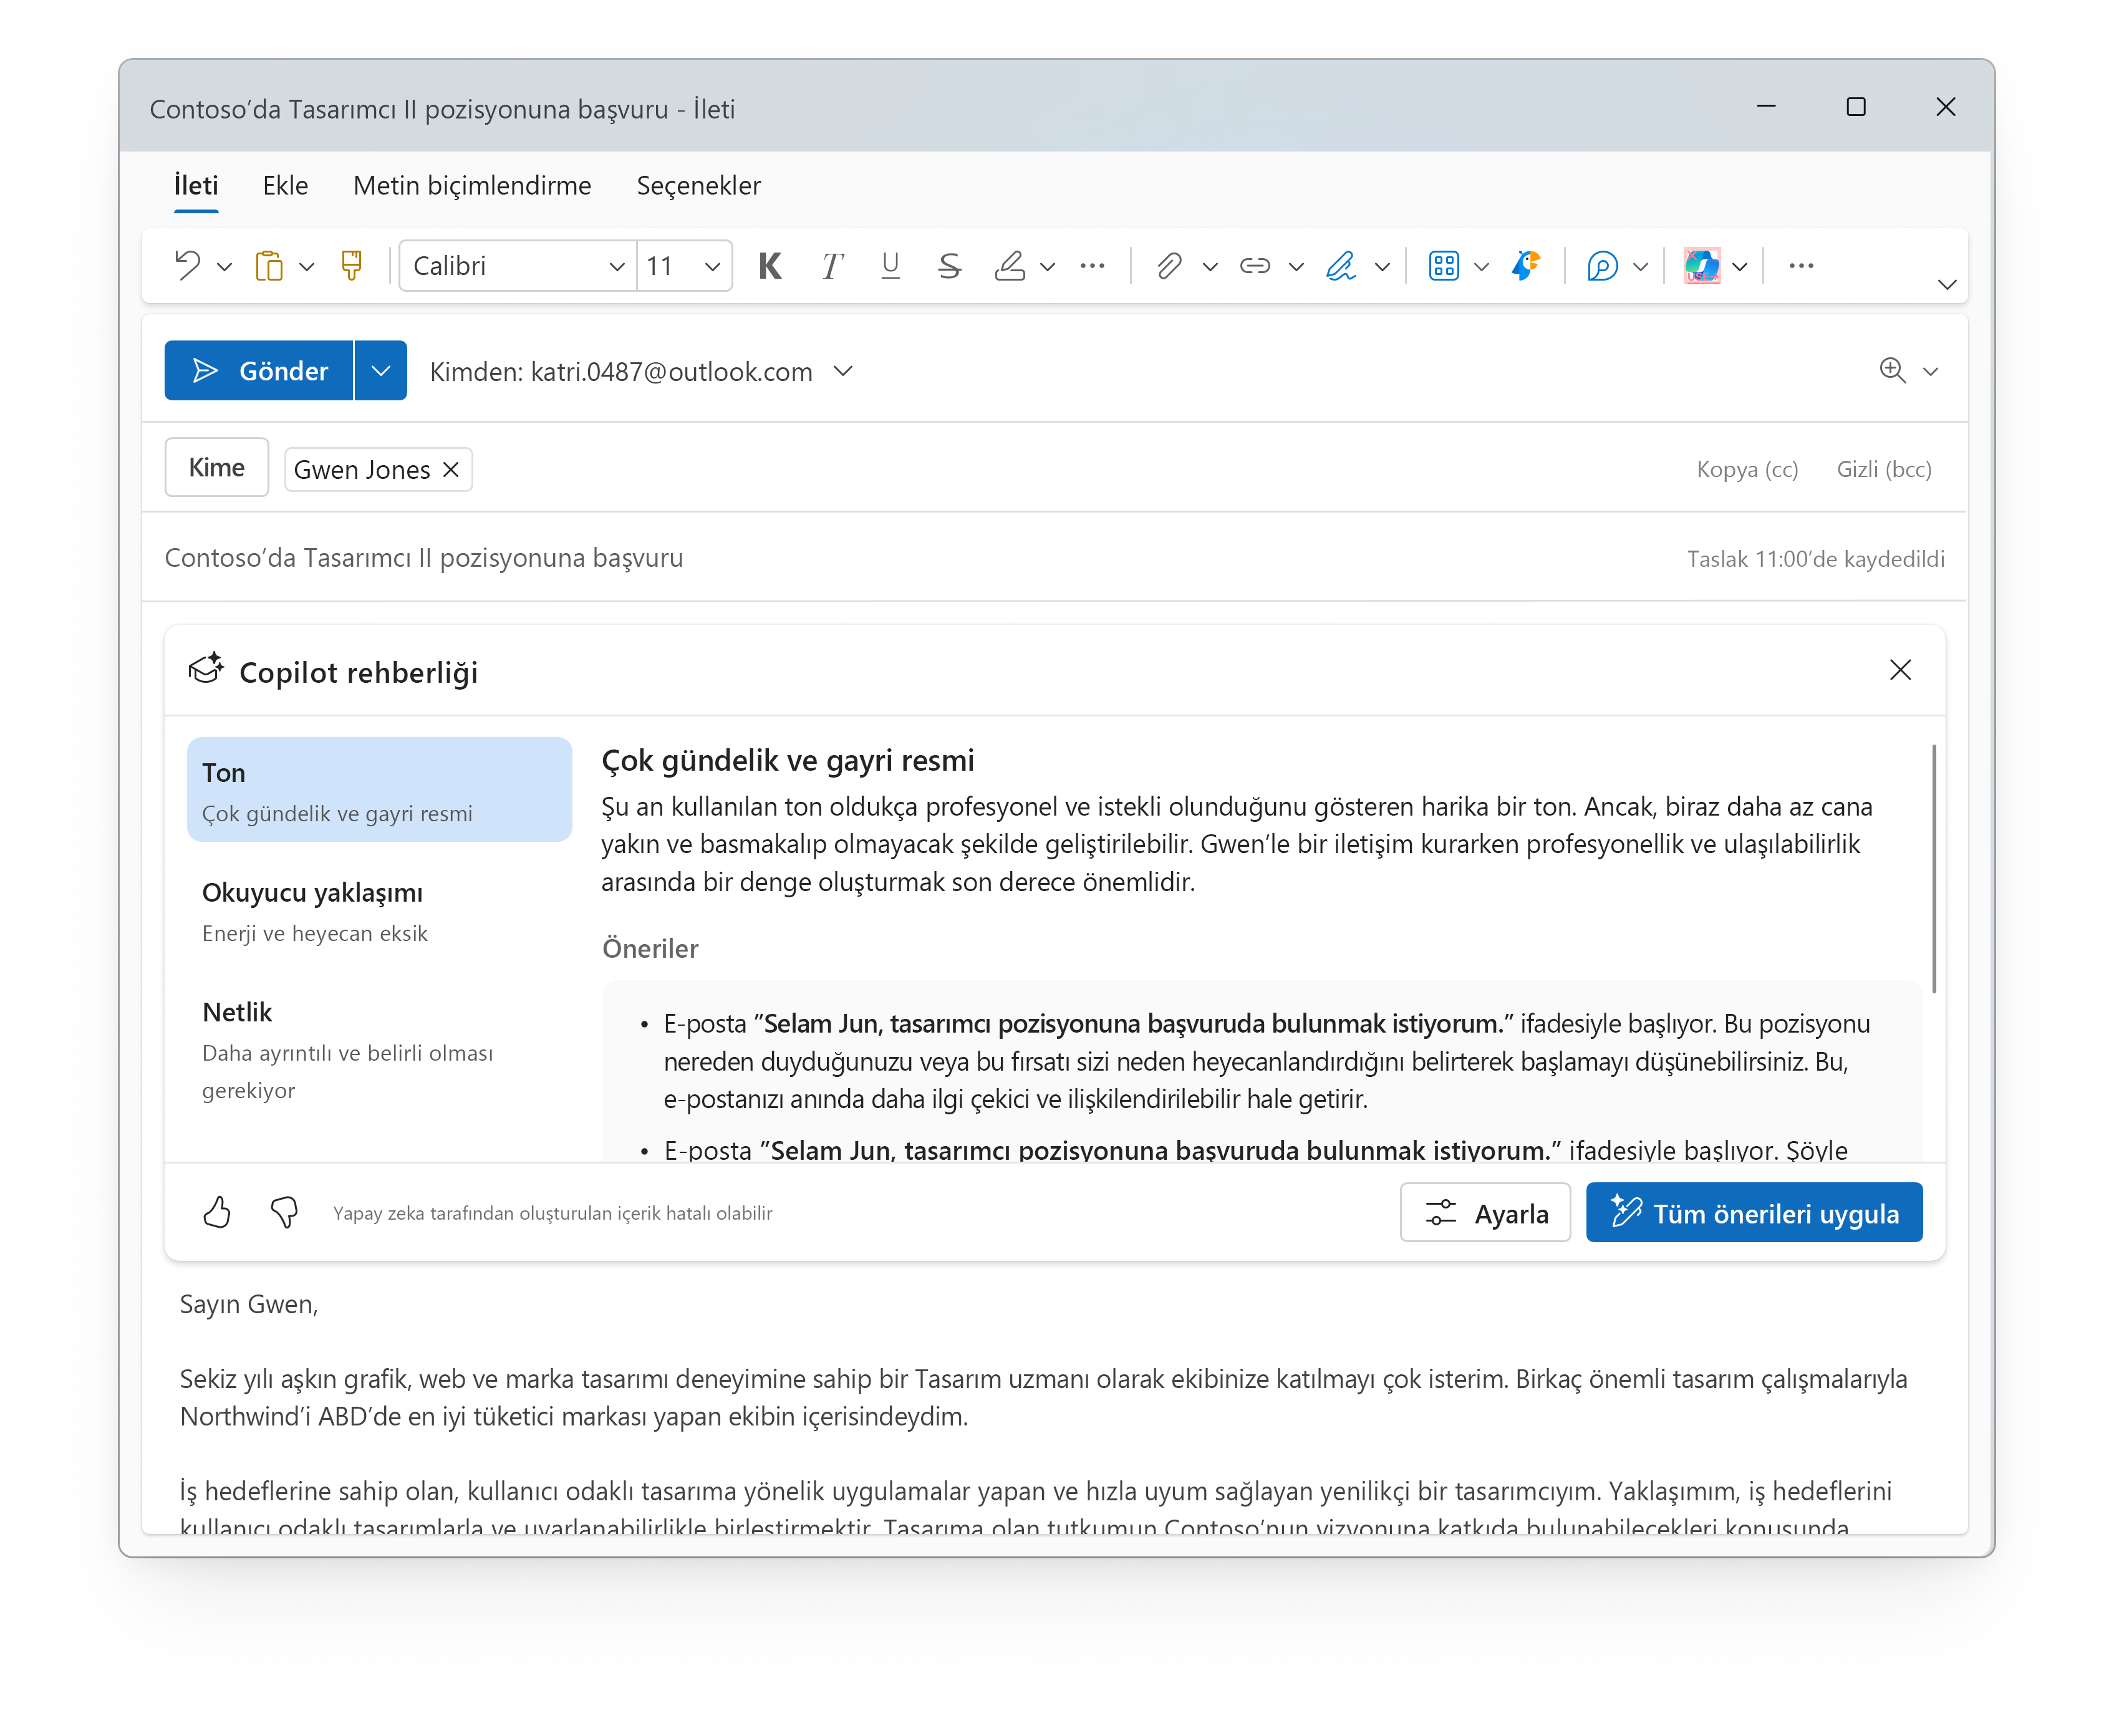Click the Taslak 11:00'de kaydedildi status
The image size is (2114, 1736).
pyautogui.click(x=1815, y=559)
